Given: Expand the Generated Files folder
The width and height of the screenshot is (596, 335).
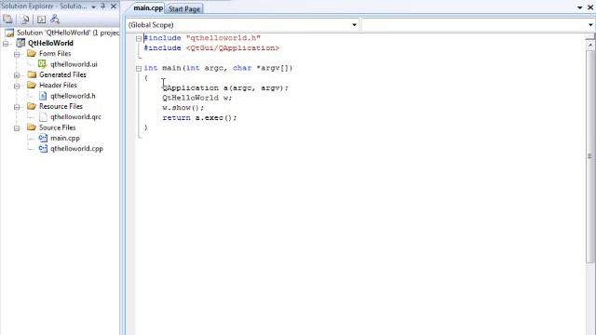Looking at the screenshot, I should point(17,75).
